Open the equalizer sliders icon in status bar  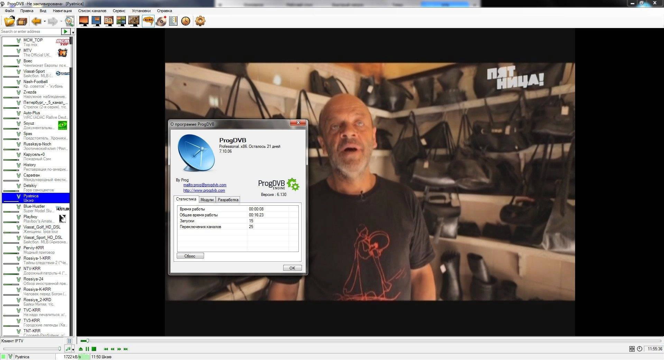click(632, 349)
